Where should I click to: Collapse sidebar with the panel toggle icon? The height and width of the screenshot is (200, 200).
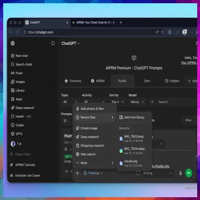coord(53,43)
